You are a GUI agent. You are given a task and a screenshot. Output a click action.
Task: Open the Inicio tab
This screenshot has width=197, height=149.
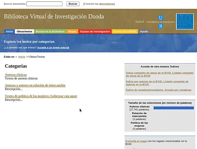[x=10, y=32]
